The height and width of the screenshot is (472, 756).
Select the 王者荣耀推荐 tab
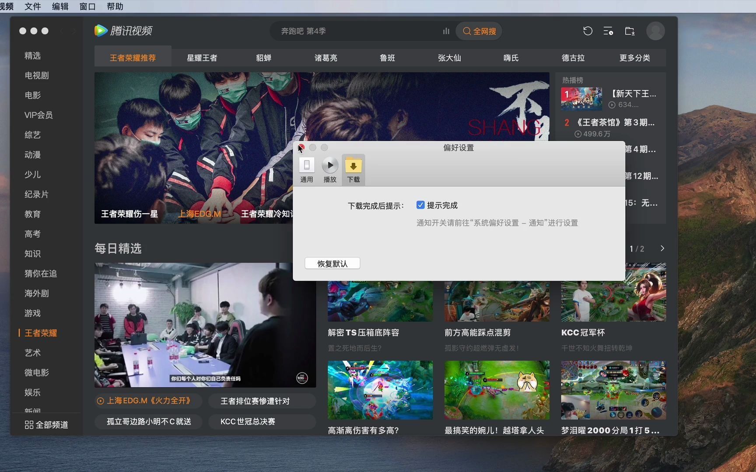(x=133, y=58)
